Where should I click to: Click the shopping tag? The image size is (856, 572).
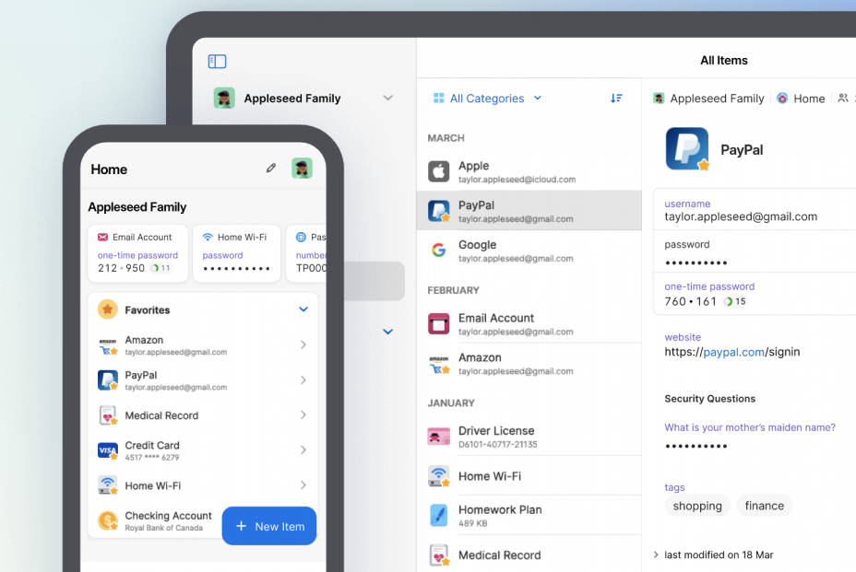pyautogui.click(x=697, y=506)
